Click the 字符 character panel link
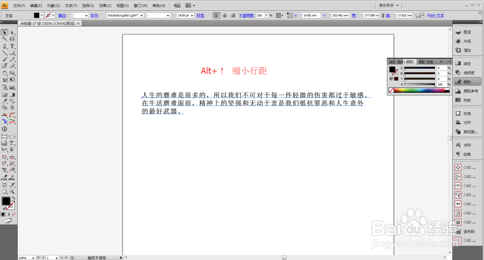This screenshot has width=484, height=260. (x=94, y=15)
